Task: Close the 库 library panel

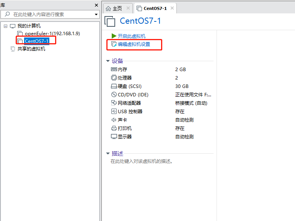Action: tap(96, 5)
